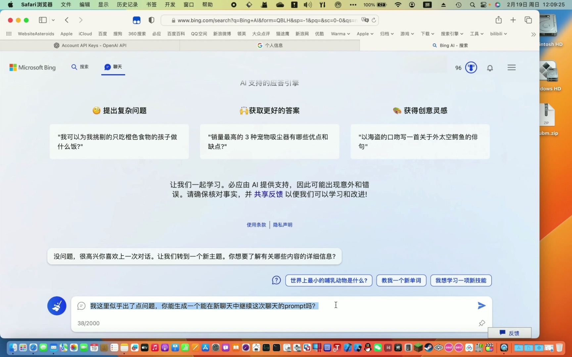Expand the 游戏 bookmarks folder
Image resolution: width=572 pixels, height=357 pixels.
coord(407,34)
